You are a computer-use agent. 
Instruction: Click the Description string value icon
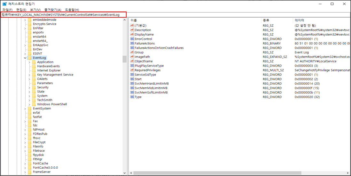click(x=132, y=30)
